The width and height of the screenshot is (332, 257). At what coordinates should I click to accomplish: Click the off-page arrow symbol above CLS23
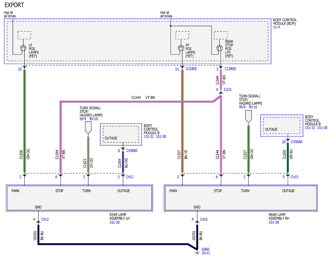click(x=88, y=128)
